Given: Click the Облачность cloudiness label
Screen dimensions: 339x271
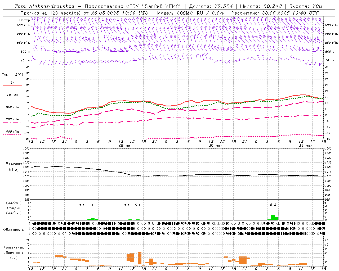Looking at the screenshot, I should [x=14, y=229].
